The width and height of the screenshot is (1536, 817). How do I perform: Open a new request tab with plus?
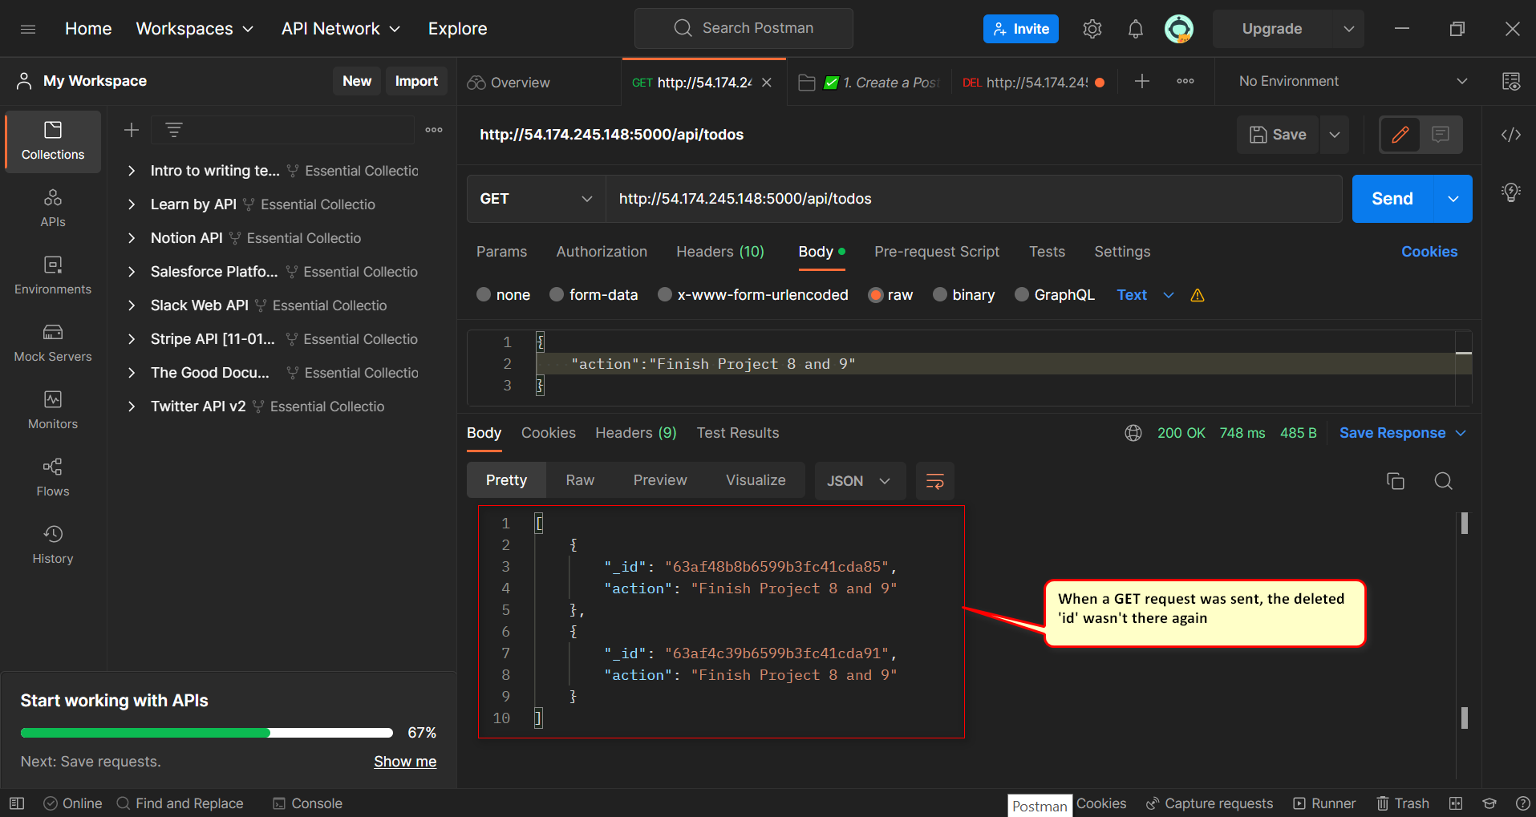coord(1142,81)
